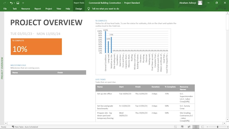Viewport: 229px width, 129px height.
Task: Select the 'Set up site office' task name
Action: tap(104, 94)
